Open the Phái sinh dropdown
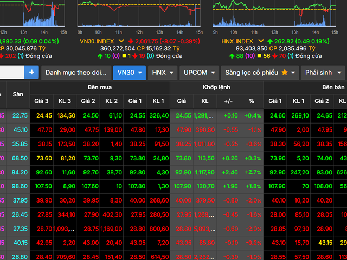This screenshot has width=347, height=260. tap(323, 72)
